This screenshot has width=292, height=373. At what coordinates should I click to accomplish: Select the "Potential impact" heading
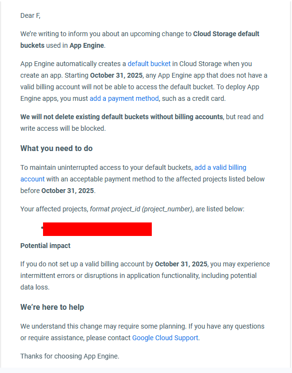pos(45,246)
